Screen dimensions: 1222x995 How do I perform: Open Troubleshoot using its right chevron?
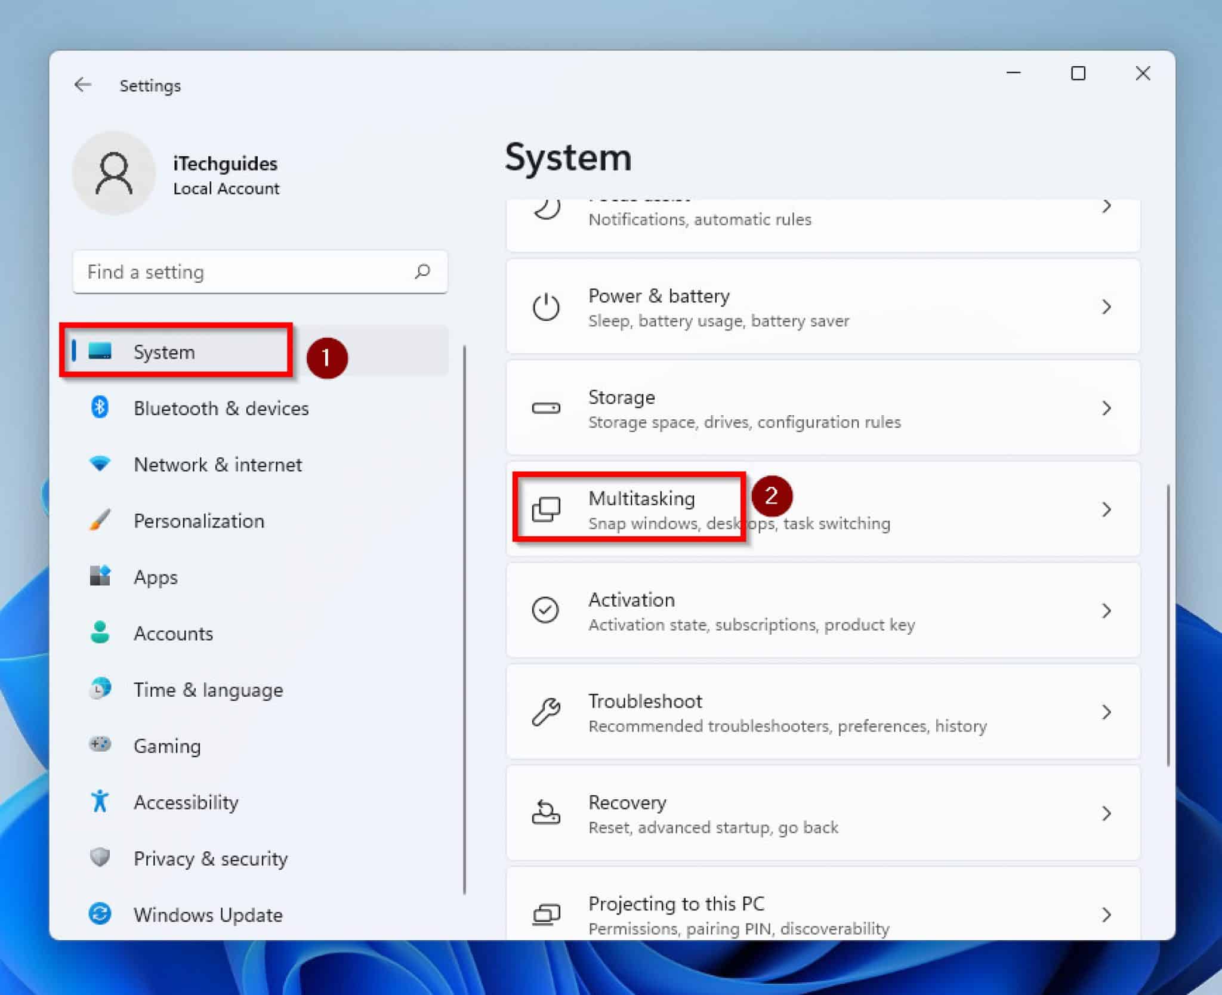click(1107, 712)
